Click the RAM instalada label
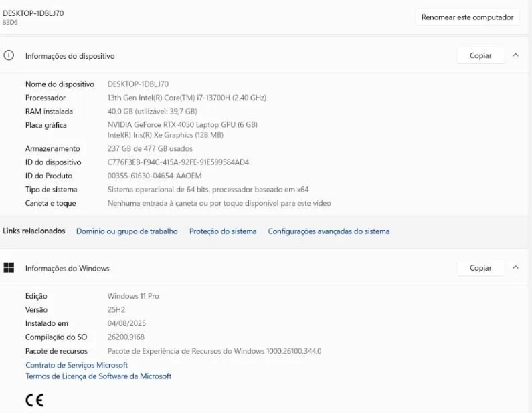 pos(49,111)
